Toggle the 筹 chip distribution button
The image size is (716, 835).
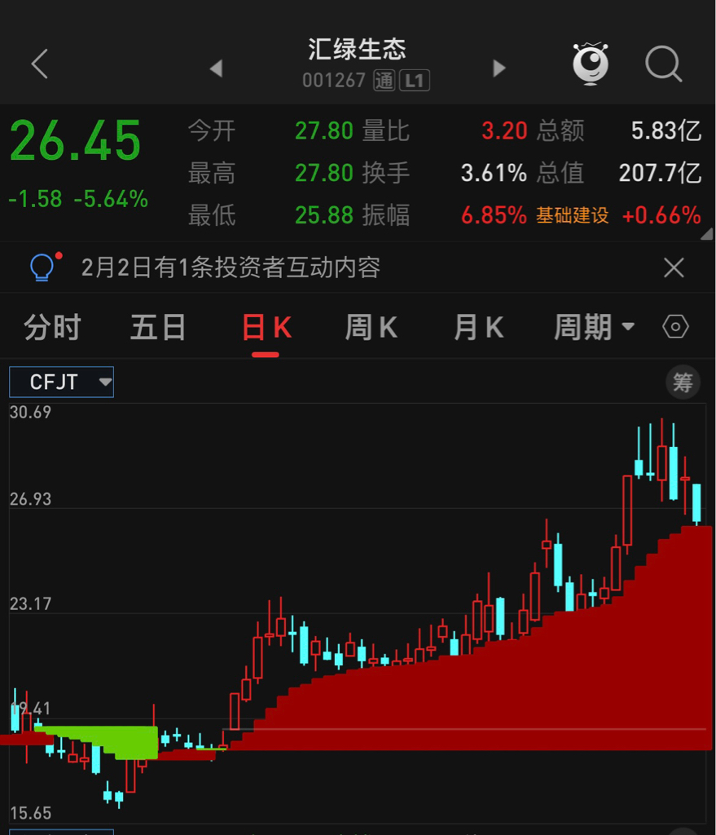pyautogui.click(x=683, y=382)
